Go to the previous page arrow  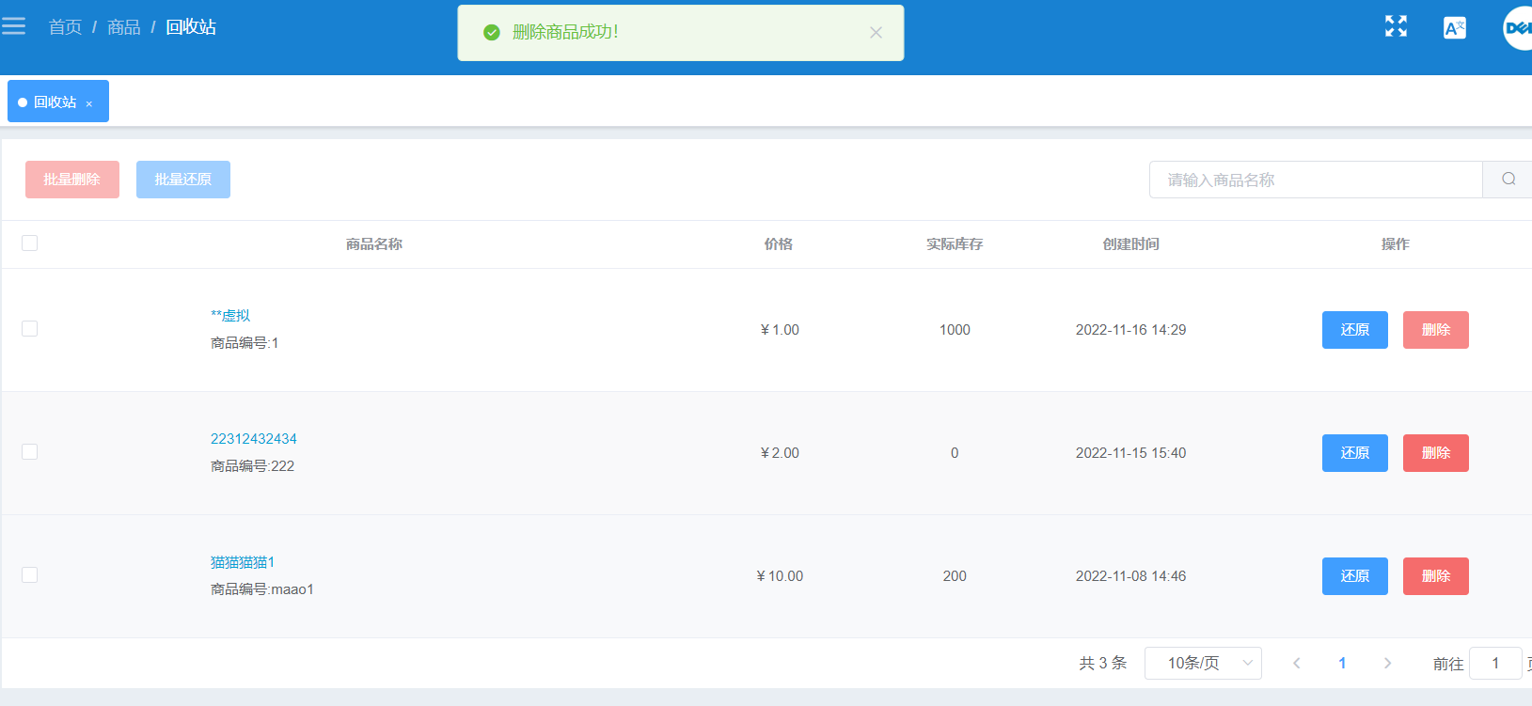(x=1297, y=663)
